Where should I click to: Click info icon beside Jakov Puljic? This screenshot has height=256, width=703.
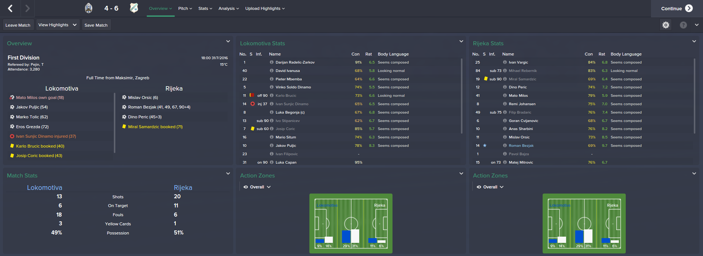point(272,146)
